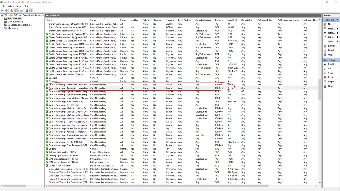Click Cut in the Actions pane
Screen dimensions: 340x191
click(x=330, y=69)
